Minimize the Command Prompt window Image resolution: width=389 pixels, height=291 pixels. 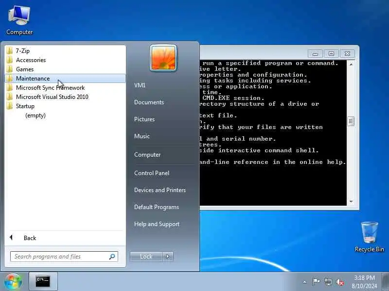coord(315,54)
